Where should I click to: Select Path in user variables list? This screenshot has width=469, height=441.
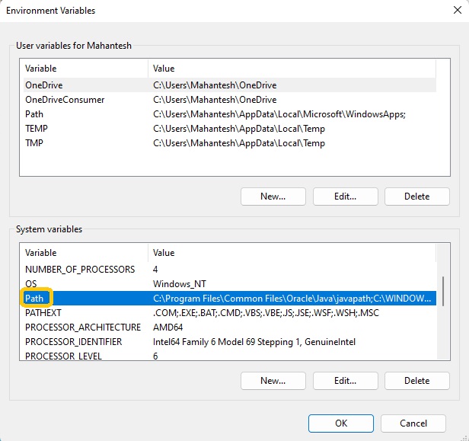(230, 114)
